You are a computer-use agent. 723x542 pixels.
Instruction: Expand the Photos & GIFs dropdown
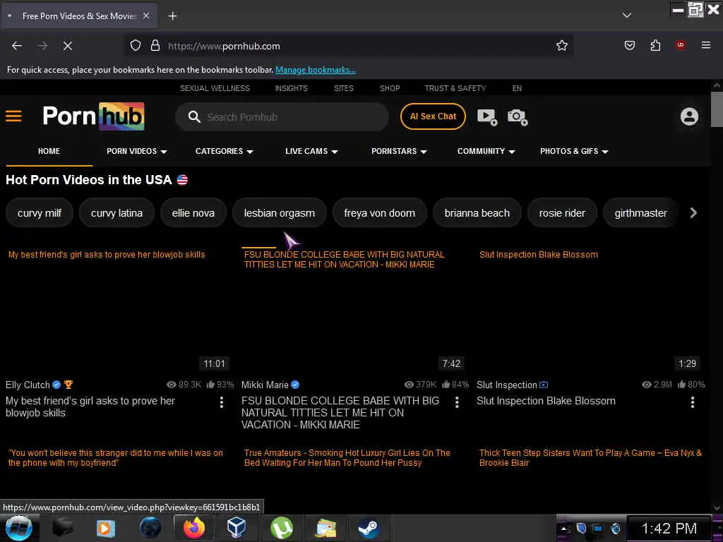tap(574, 151)
